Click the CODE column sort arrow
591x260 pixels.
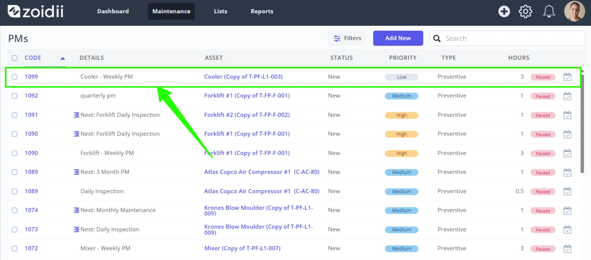coord(63,58)
